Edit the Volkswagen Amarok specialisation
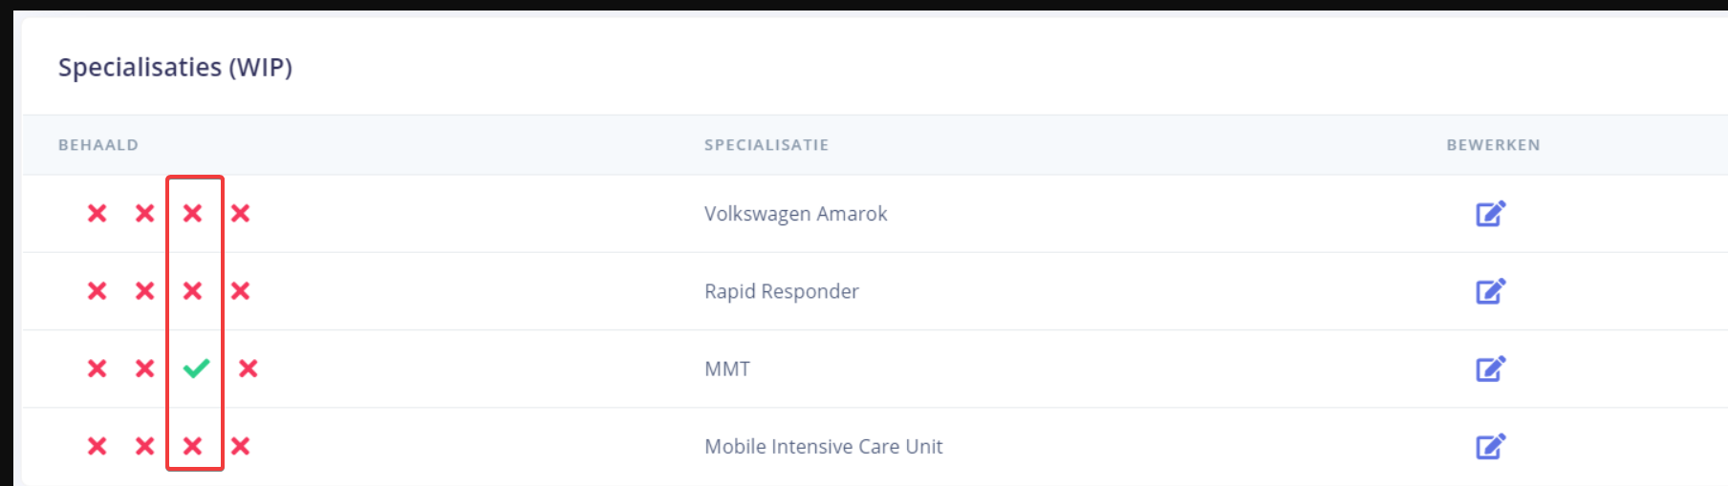This screenshot has height=486, width=1728. pyautogui.click(x=1490, y=213)
